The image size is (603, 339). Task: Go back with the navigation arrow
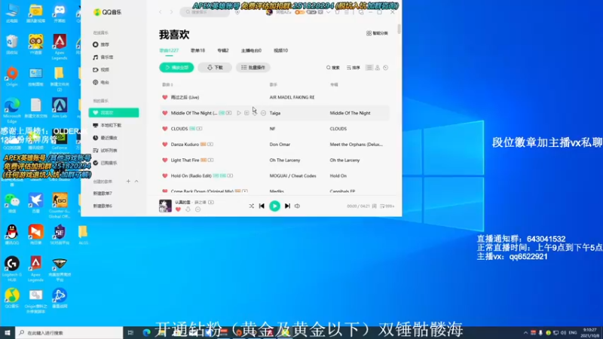click(161, 12)
